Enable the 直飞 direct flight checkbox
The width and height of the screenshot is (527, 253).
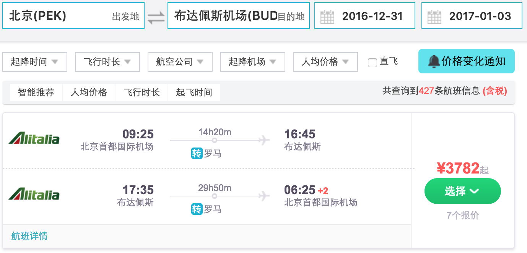pos(372,62)
